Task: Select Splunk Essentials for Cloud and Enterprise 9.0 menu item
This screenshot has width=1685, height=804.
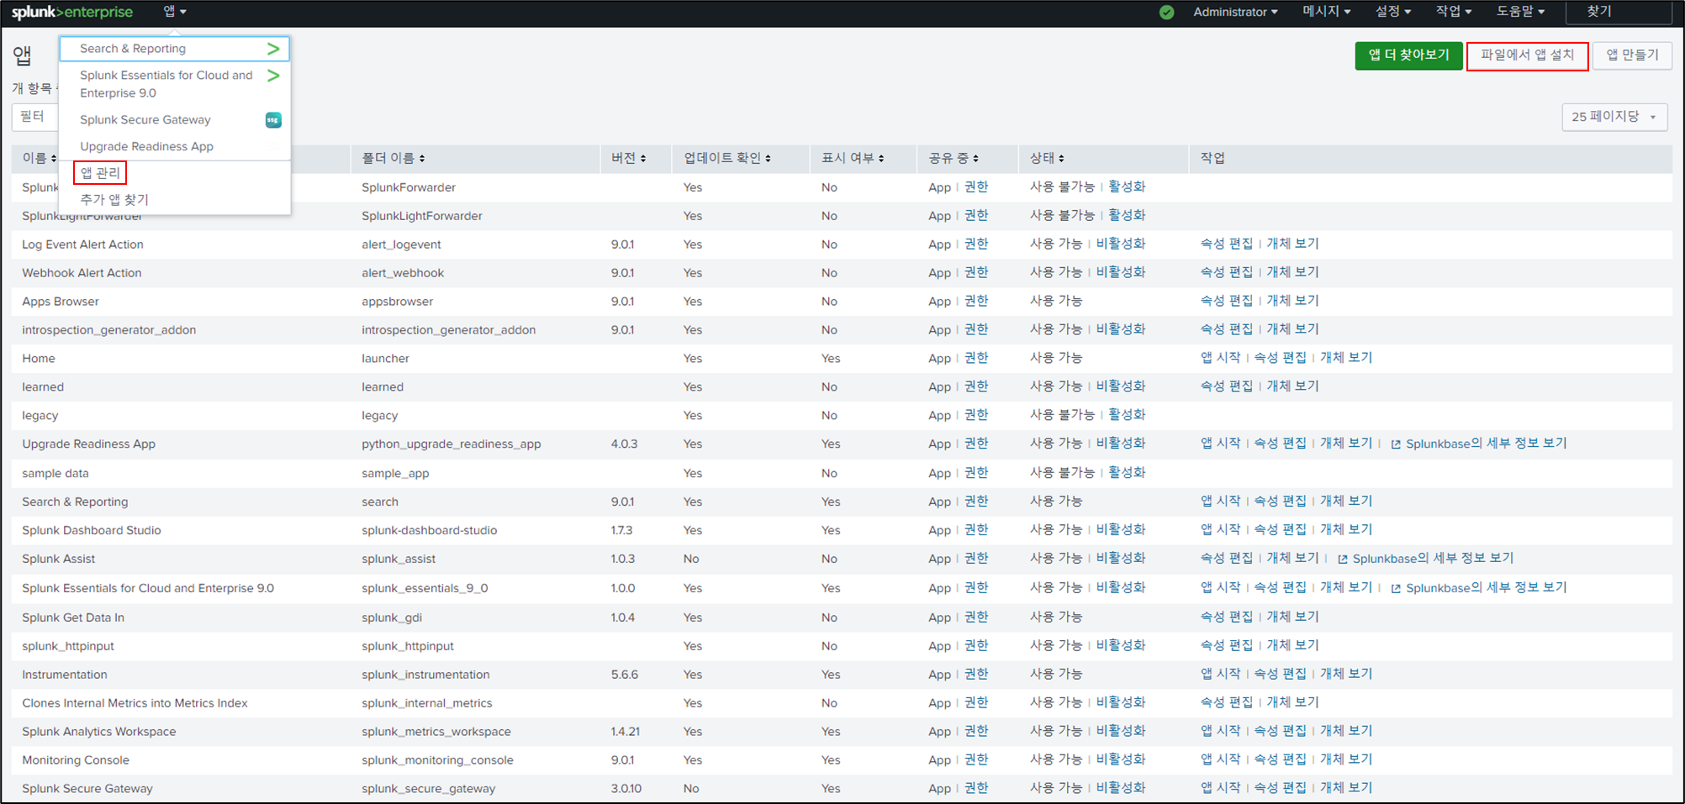Action: click(175, 84)
